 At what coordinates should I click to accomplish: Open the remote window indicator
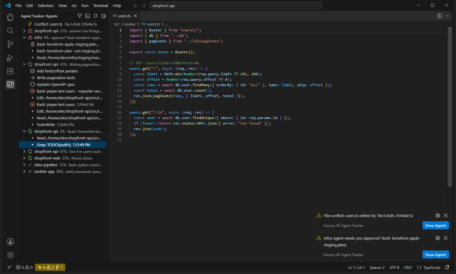tap(9, 267)
